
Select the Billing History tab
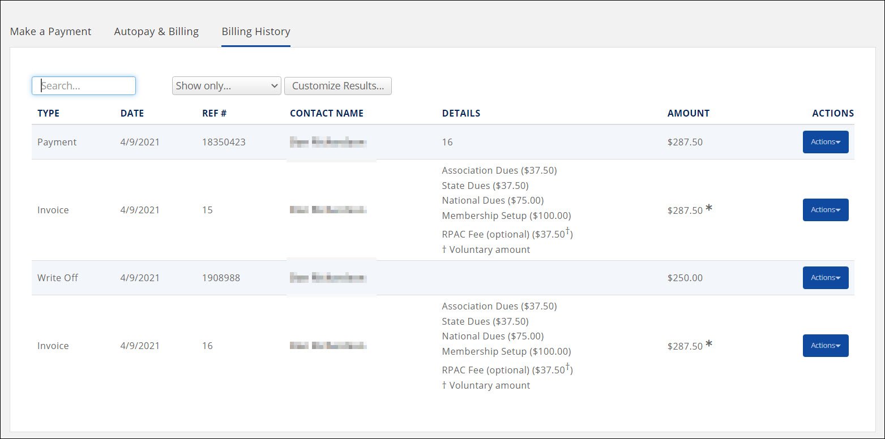(255, 32)
